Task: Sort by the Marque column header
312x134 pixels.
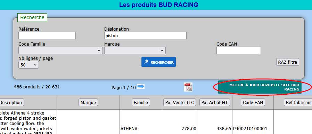Action: pyautogui.click(x=88, y=102)
